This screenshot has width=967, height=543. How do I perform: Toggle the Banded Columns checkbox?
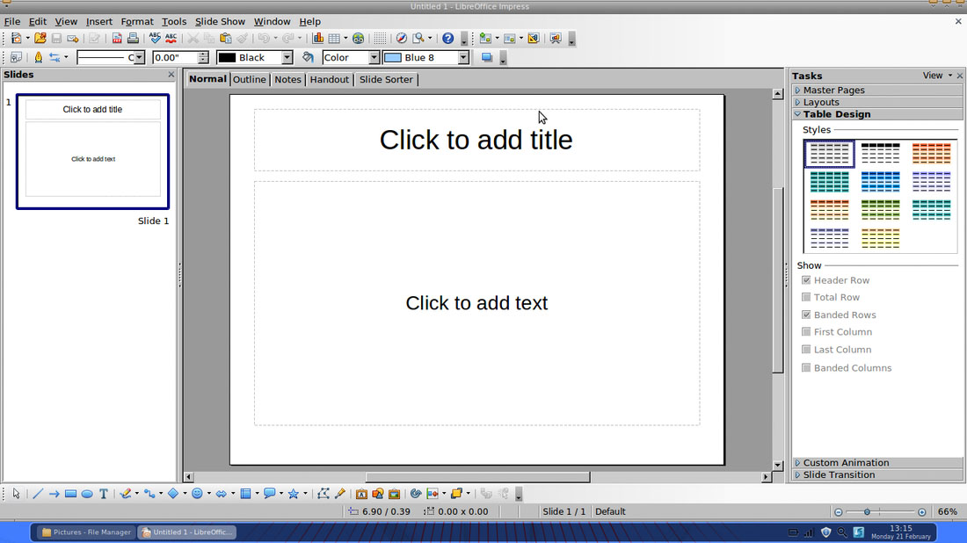point(806,368)
